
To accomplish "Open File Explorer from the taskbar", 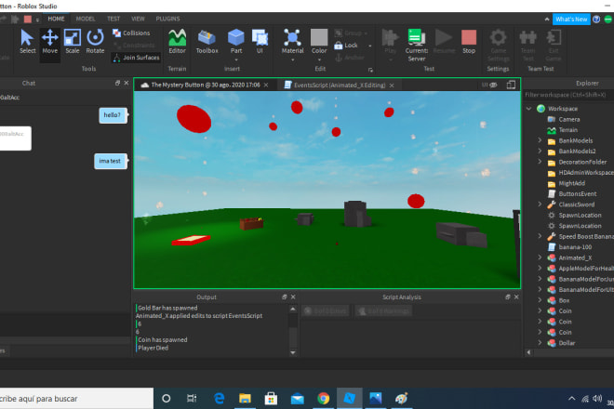I will pos(245,399).
